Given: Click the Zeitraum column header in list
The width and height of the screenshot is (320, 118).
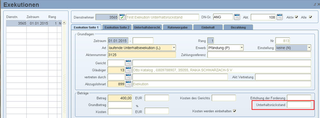Looking at the screenshot, I should click(x=33, y=17).
